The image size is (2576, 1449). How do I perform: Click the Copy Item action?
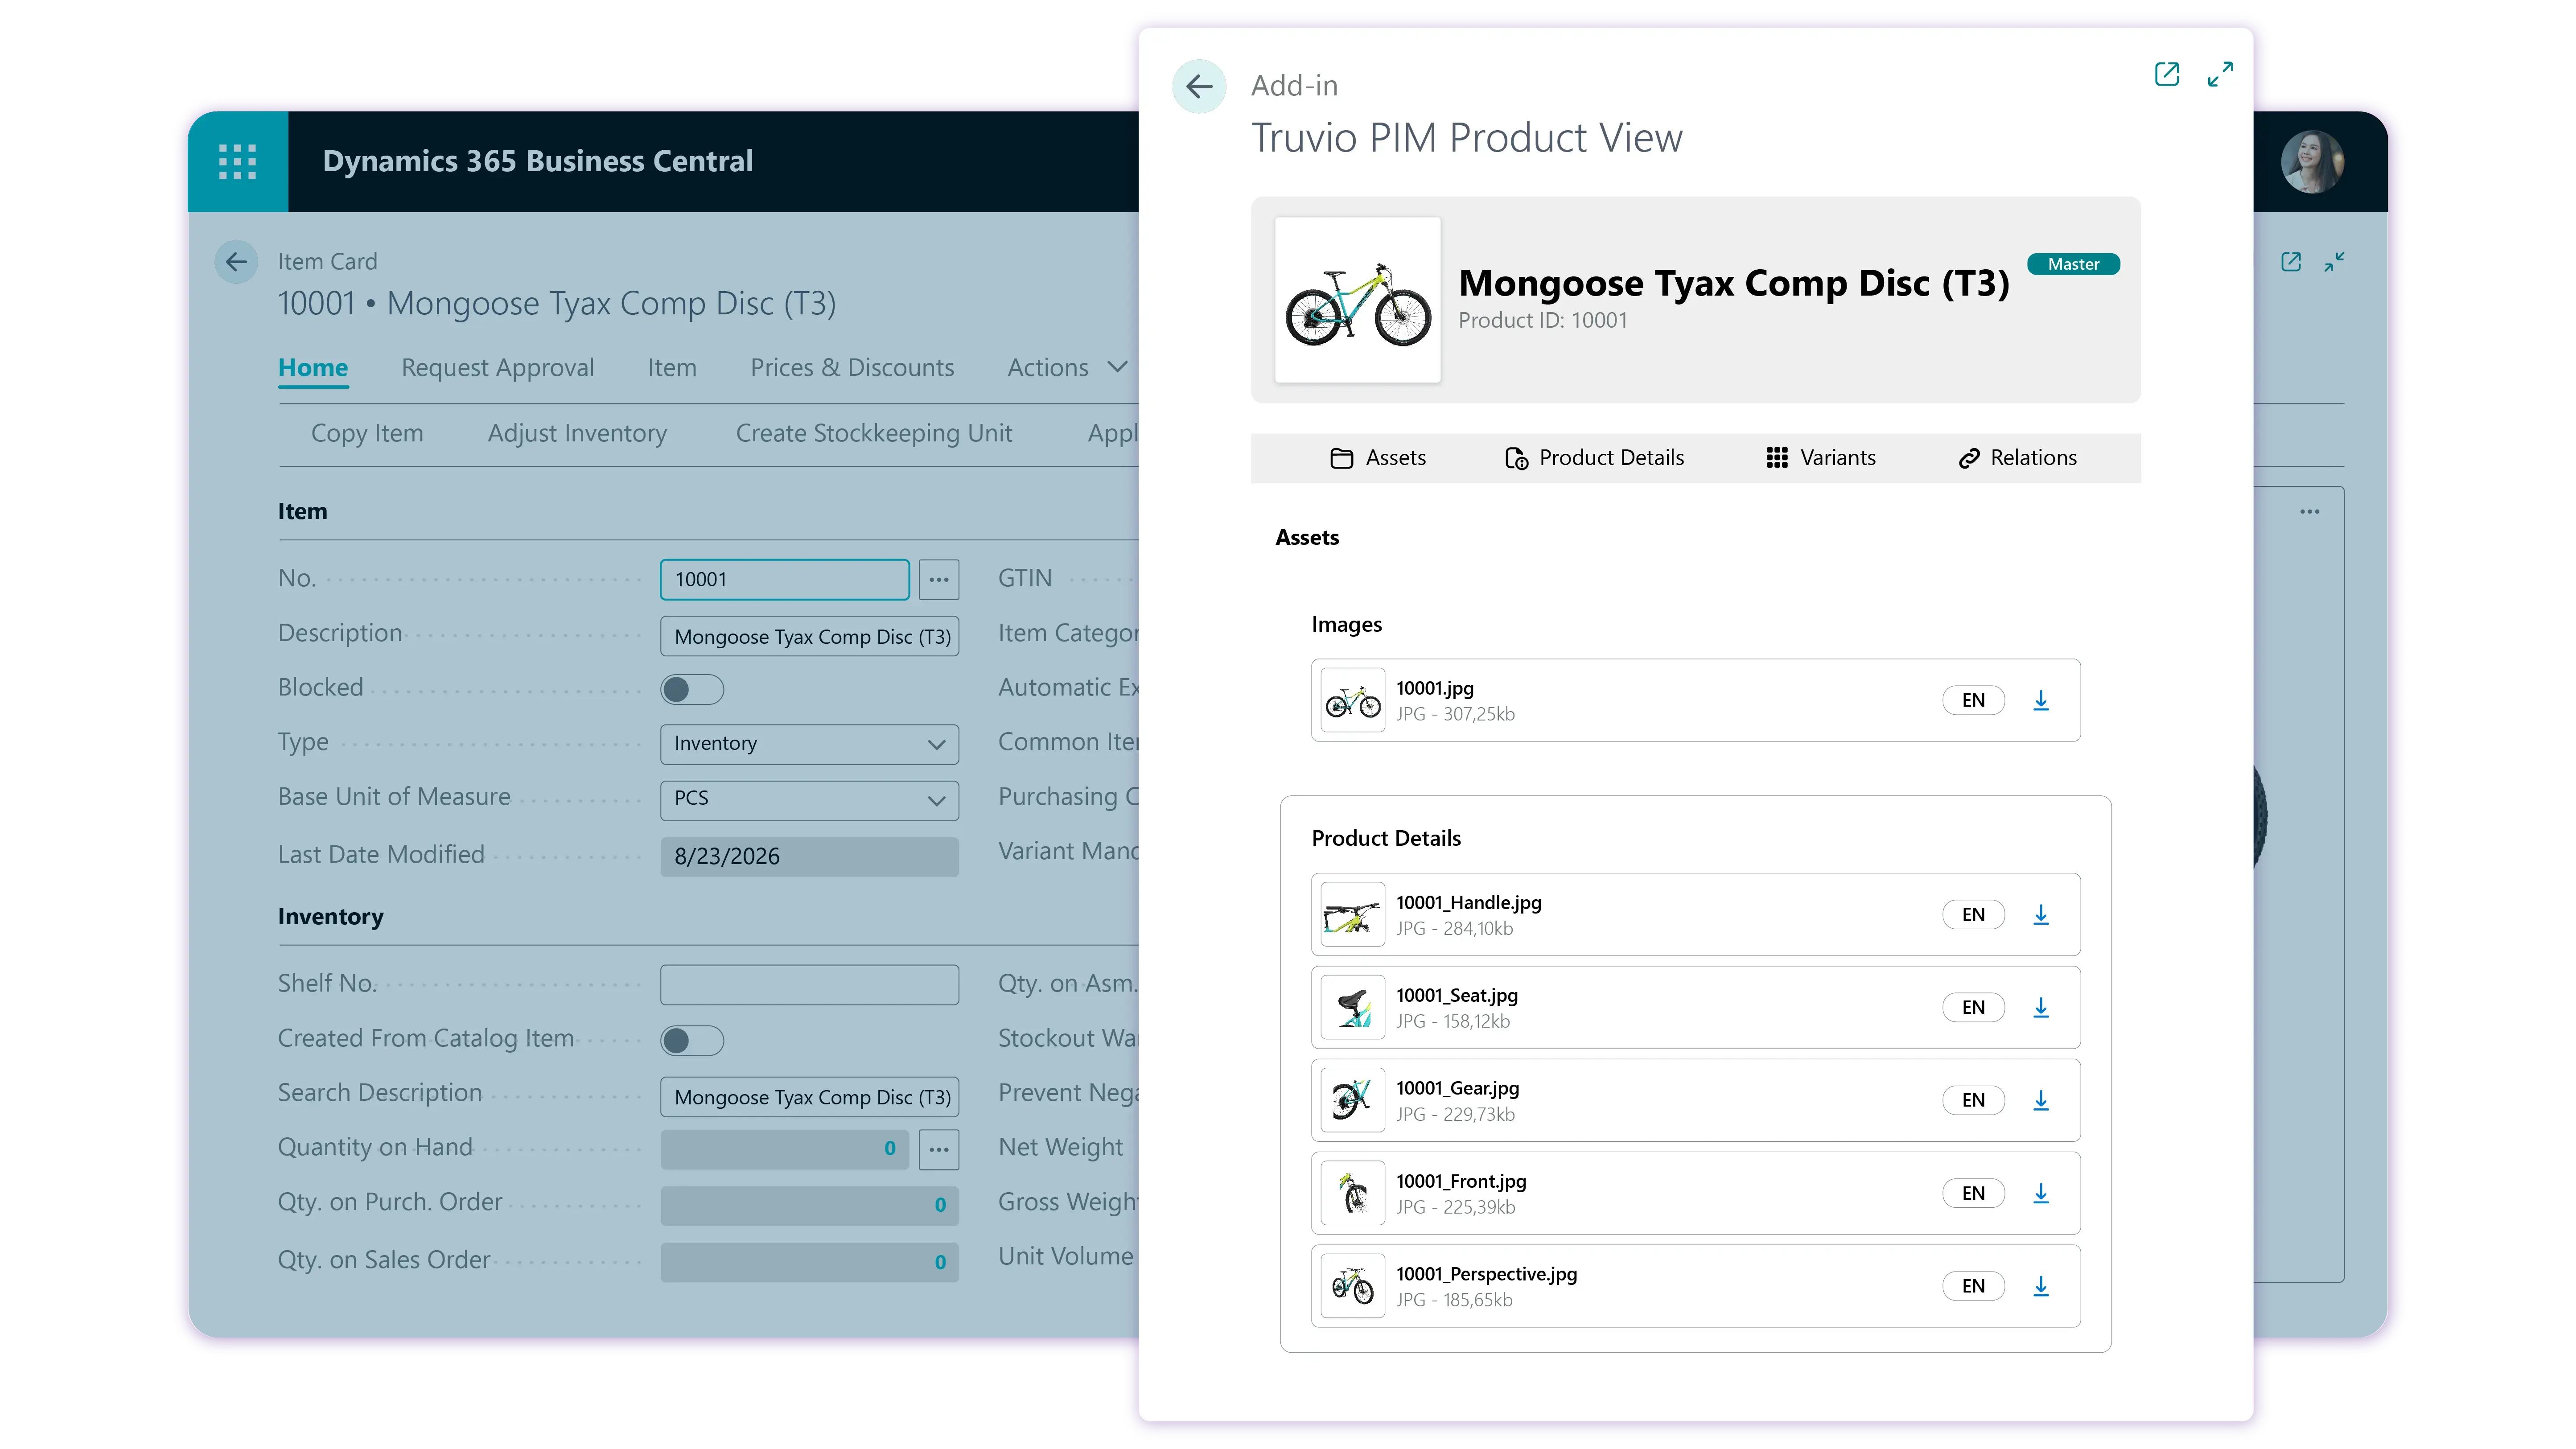(x=367, y=434)
